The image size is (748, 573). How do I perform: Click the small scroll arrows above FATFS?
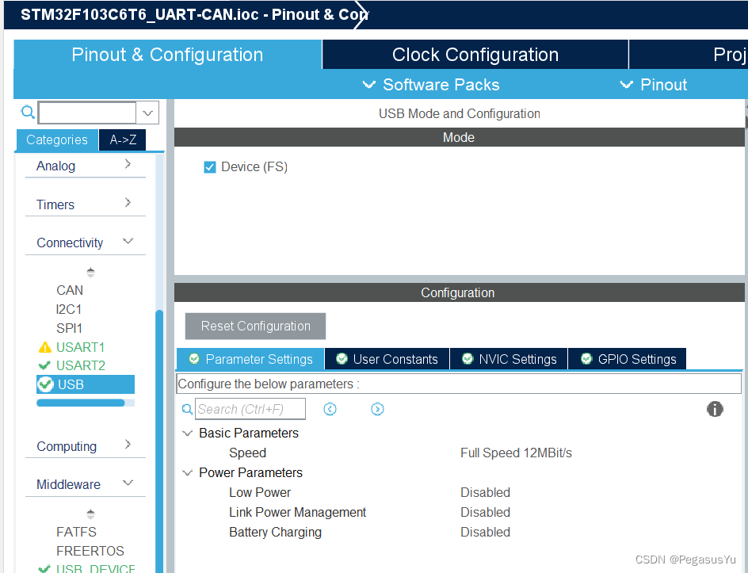90,514
